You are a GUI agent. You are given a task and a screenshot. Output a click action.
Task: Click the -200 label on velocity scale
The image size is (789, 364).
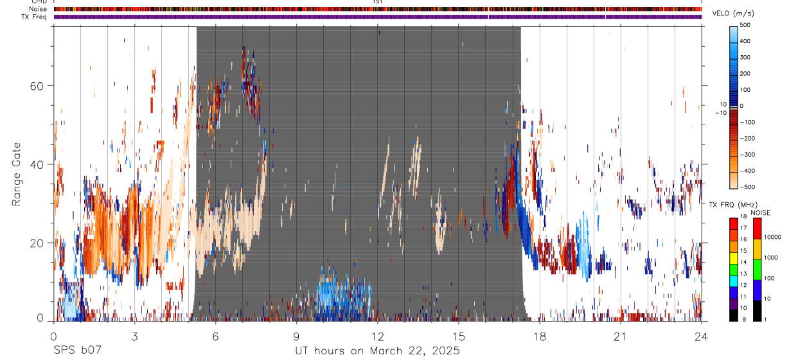point(748,138)
